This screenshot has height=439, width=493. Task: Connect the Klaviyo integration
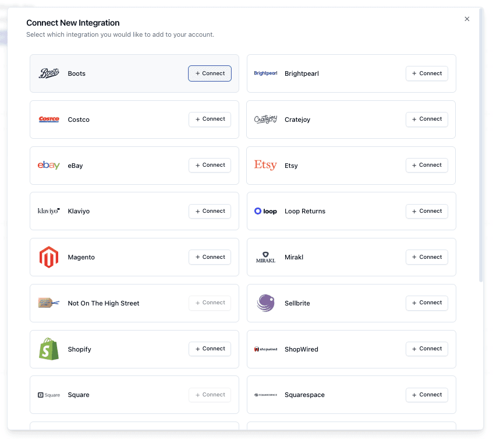tap(210, 211)
